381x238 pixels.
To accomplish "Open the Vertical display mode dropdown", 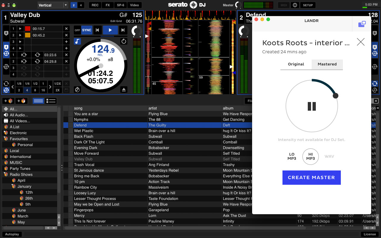I will point(53,5).
